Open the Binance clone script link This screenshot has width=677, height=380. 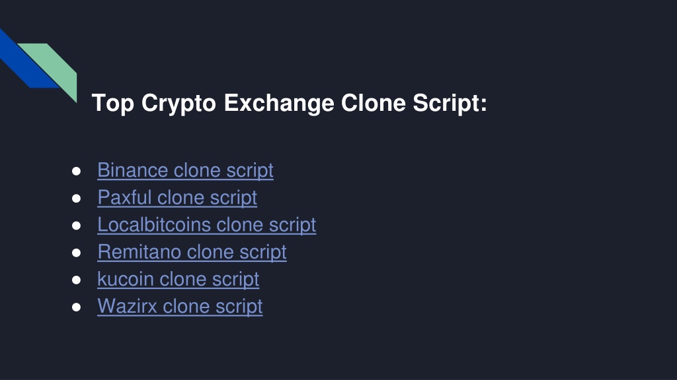click(x=185, y=170)
